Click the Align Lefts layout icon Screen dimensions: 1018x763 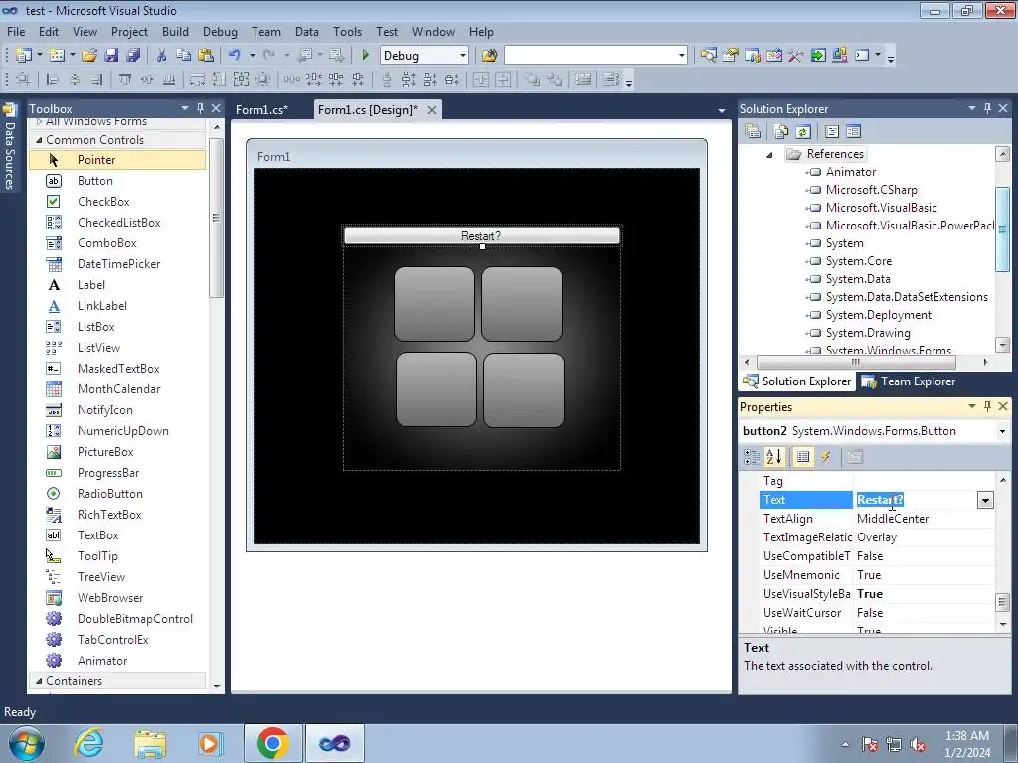pyautogui.click(x=53, y=79)
